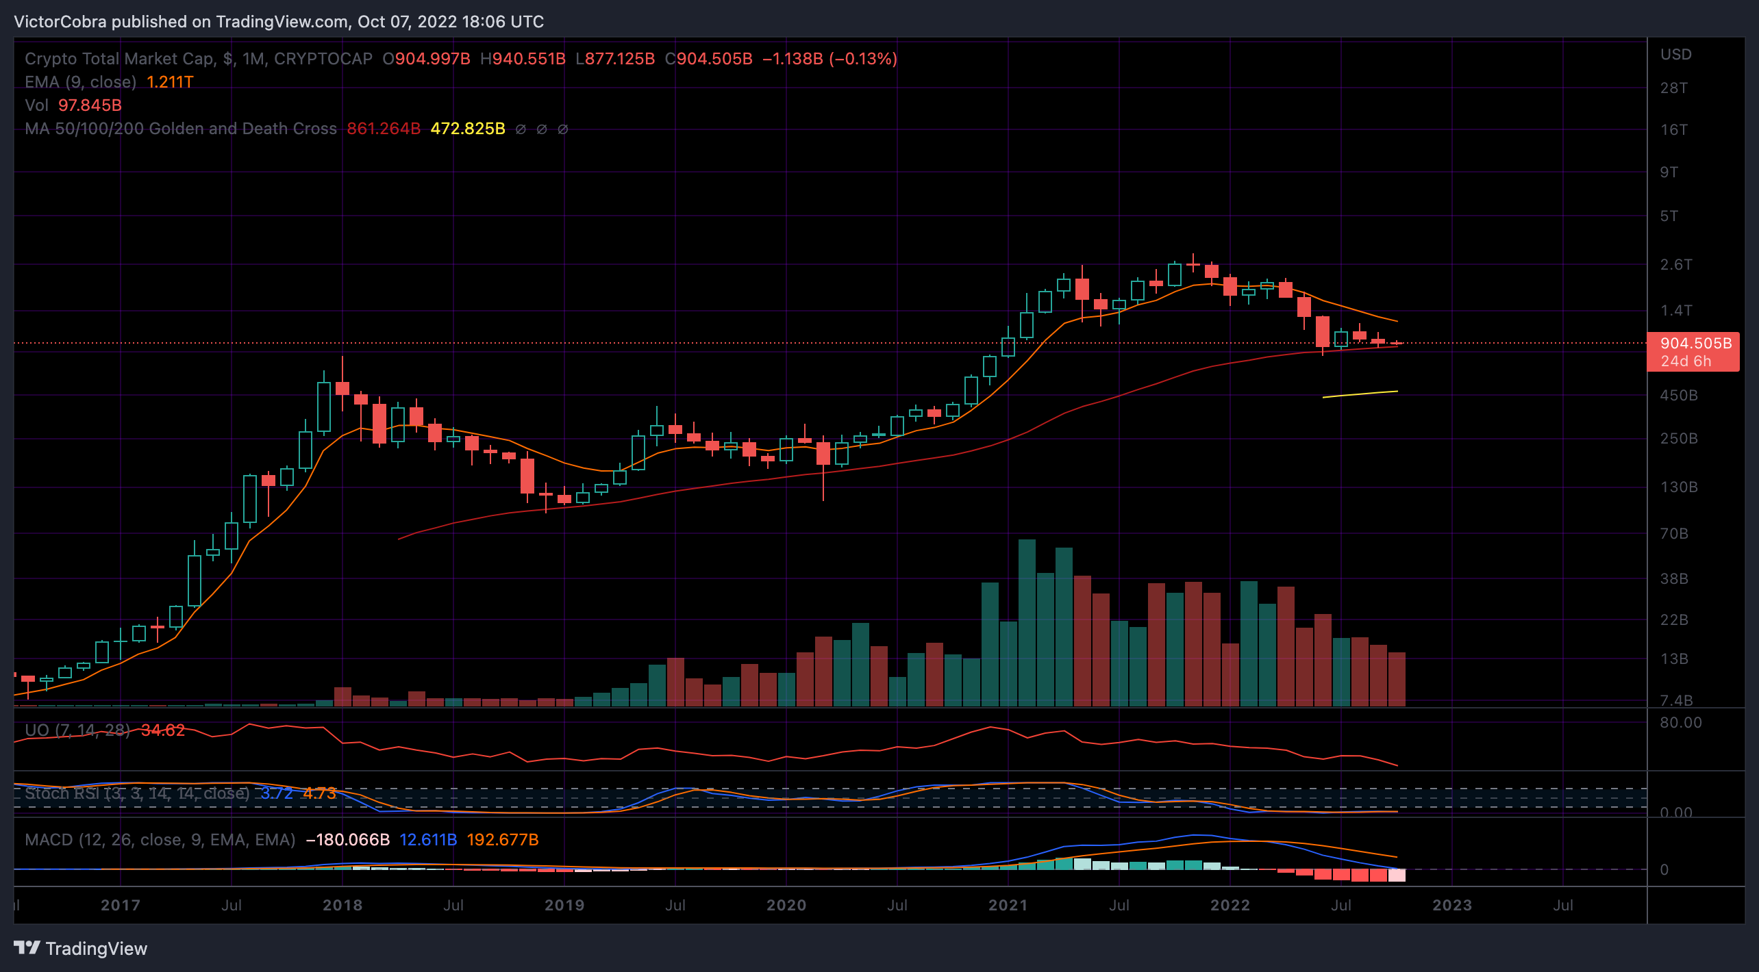Click the 9T price axis label

coord(1669,172)
